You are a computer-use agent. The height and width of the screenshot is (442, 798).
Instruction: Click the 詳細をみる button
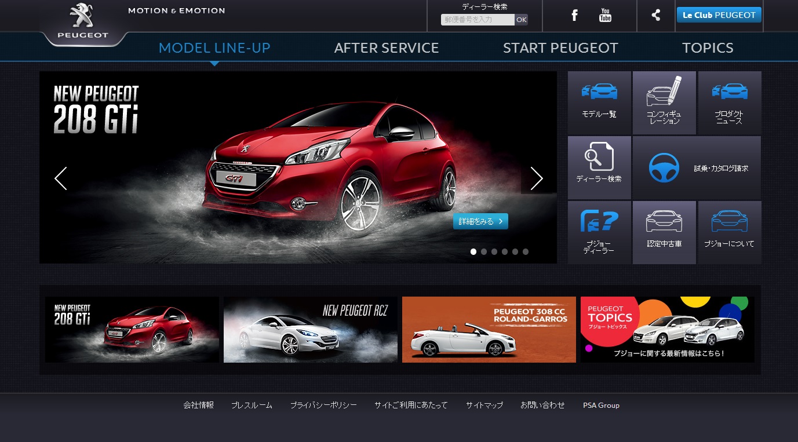point(480,221)
